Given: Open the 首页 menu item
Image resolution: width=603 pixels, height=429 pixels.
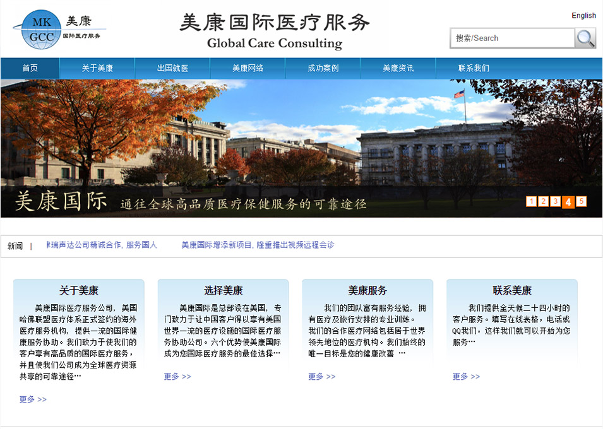Looking at the screenshot, I should coord(30,68).
